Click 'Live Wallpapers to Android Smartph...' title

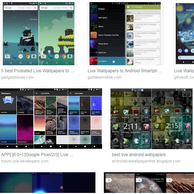click(124, 71)
